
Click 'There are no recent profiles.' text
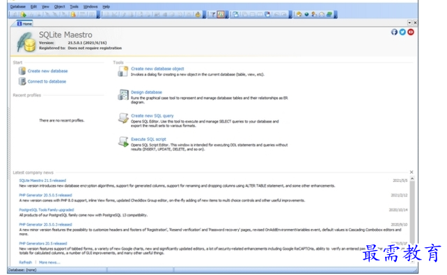click(x=61, y=120)
